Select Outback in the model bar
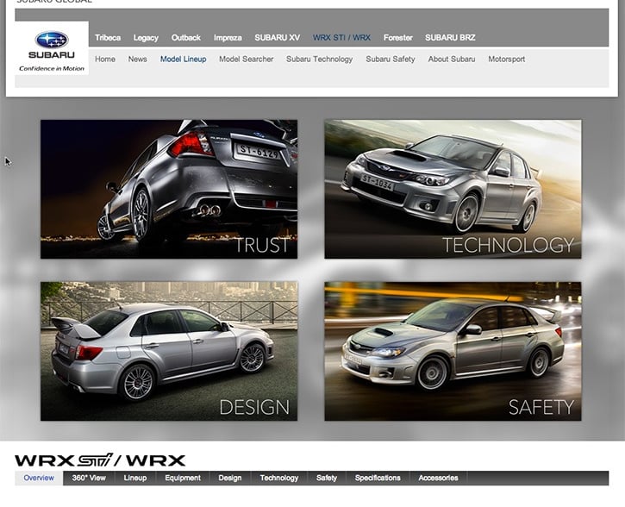Screen dimensions: 625x507 (x=185, y=38)
